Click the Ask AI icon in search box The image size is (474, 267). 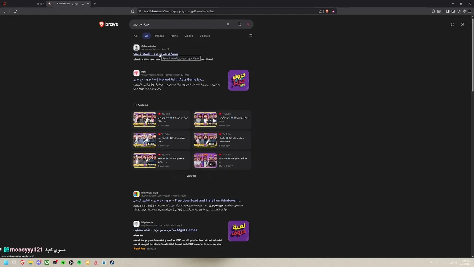pyautogui.click(x=248, y=24)
